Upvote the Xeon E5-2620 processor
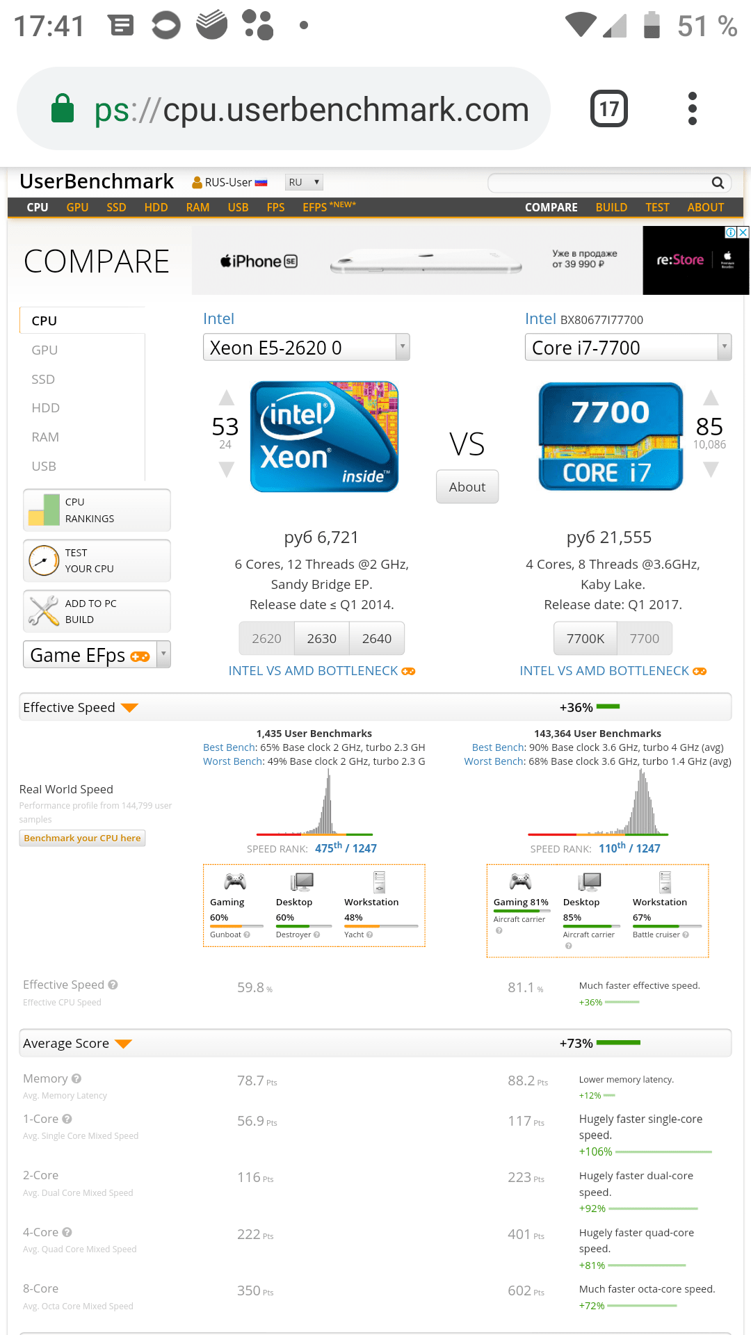The height and width of the screenshot is (1335, 751). click(x=227, y=398)
